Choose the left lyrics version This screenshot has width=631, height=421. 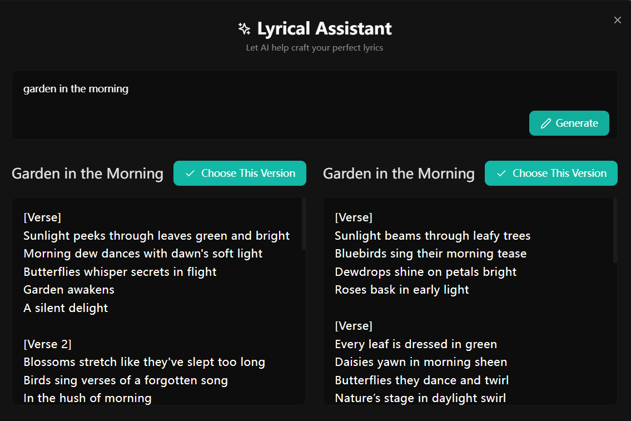coord(240,174)
